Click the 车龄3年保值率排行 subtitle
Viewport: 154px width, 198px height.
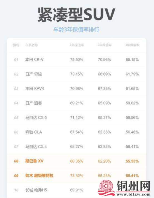[76, 30]
